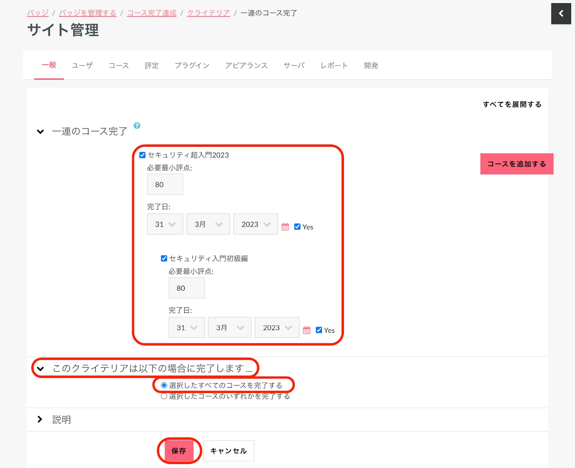The height and width of the screenshot is (468, 575).
Task: Open the month dropdown for セキュリティ入門初級編
Action: [x=230, y=327]
